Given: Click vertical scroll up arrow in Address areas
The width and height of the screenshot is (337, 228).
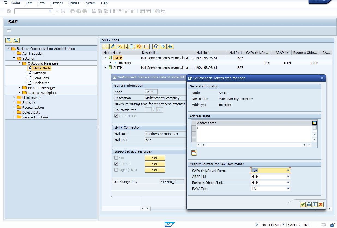Looking at the screenshot, I should [x=314, y=135].
